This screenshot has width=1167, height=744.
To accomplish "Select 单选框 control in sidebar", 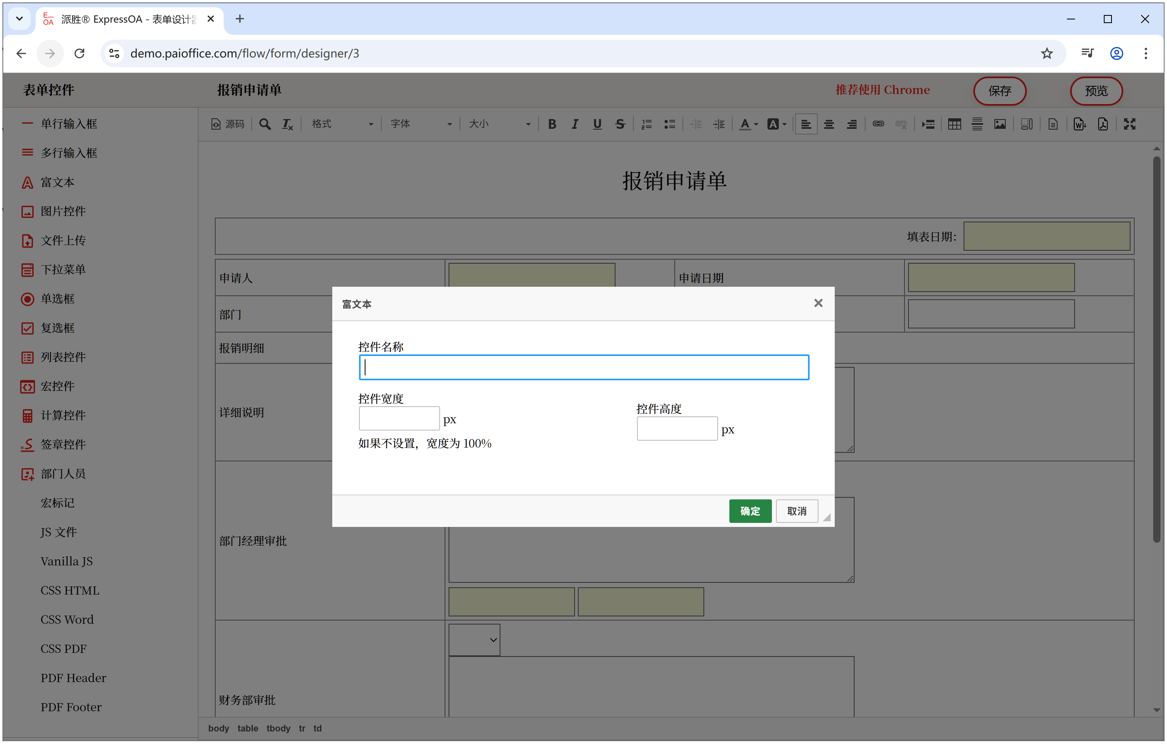I will [57, 299].
